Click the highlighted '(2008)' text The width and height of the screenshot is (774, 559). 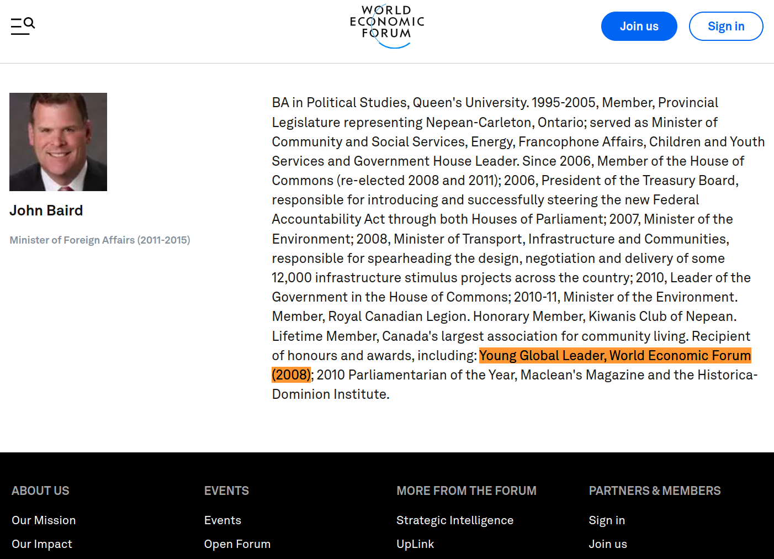pos(291,375)
